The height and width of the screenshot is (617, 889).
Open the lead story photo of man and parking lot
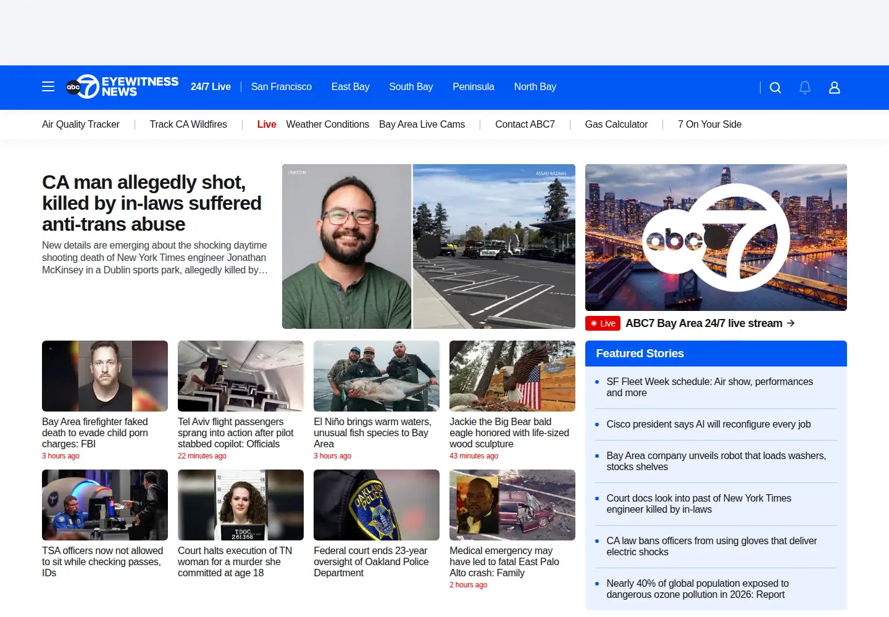pyautogui.click(x=428, y=246)
